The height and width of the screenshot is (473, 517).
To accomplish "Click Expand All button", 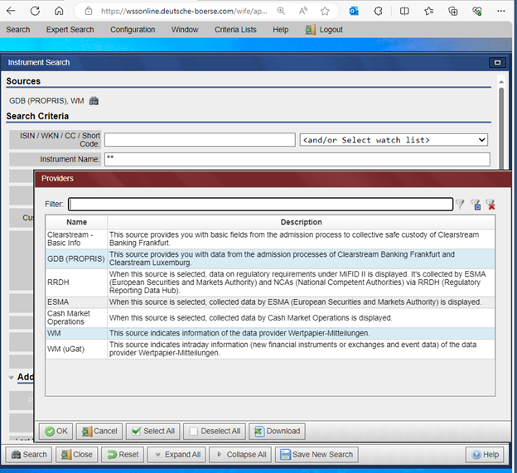I will click(x=176, y=455).
